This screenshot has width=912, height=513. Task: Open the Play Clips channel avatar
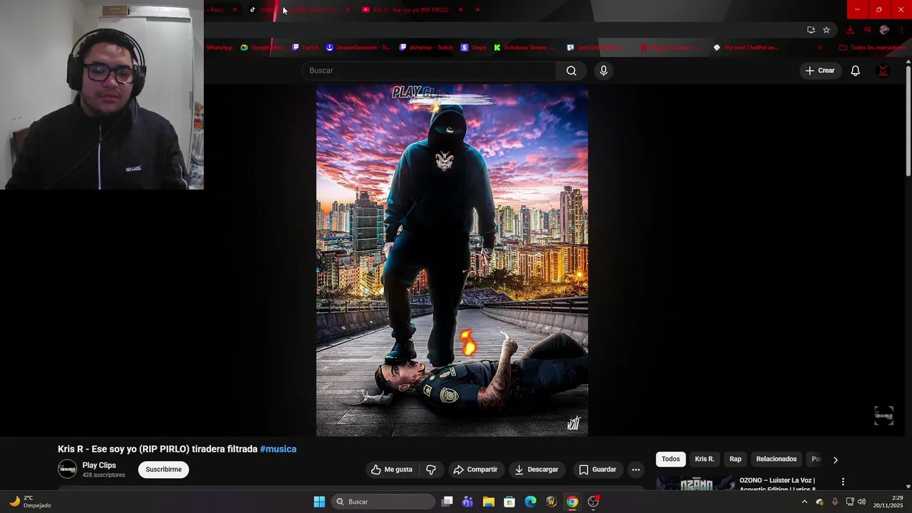coord(67,469)
